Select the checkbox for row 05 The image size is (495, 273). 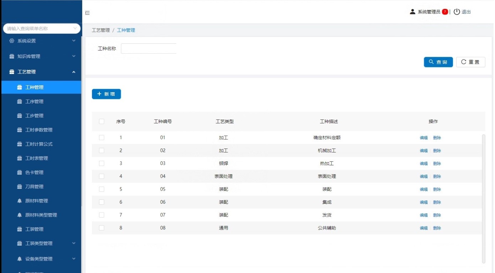click(x=101, y=189)
